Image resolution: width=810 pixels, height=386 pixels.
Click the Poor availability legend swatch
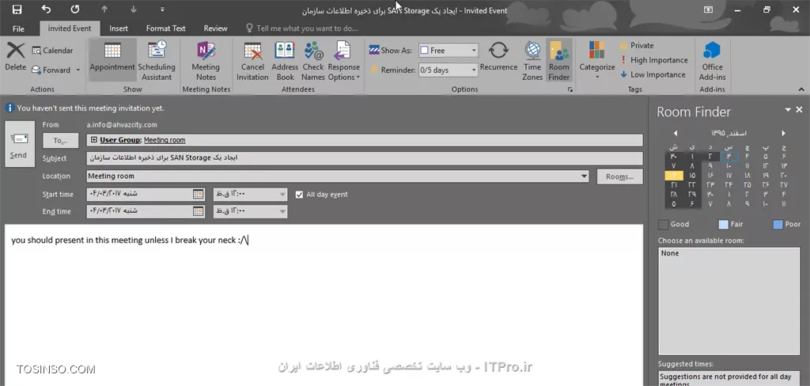[778, 225]
